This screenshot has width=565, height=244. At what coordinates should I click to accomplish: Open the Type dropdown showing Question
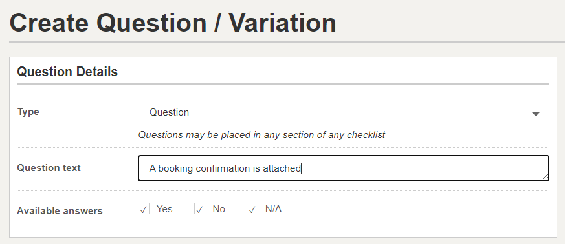tap(344, 112)
